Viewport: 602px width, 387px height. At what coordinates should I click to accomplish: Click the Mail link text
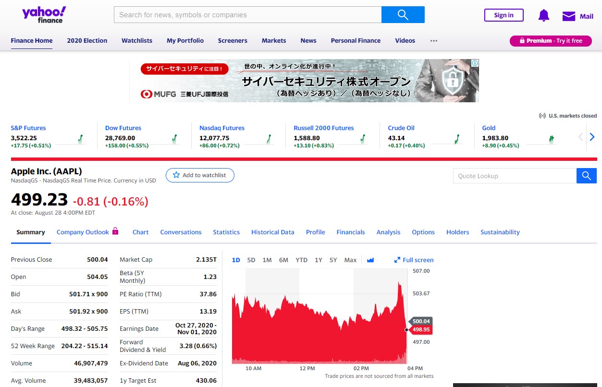tap(587, 16)
